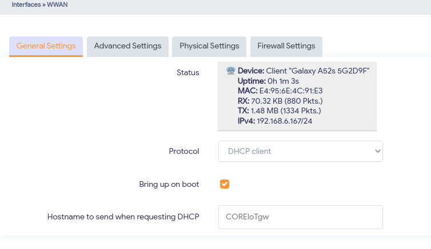Screen dimensions: 431x249
Task: Click the Protocol dropdown chevron arrow
Action: click(377, 152)
